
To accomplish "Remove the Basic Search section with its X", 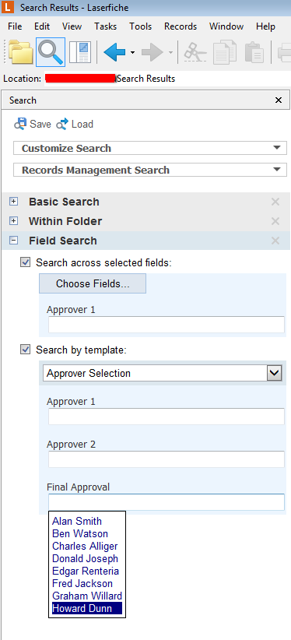I will pos(275,202).
